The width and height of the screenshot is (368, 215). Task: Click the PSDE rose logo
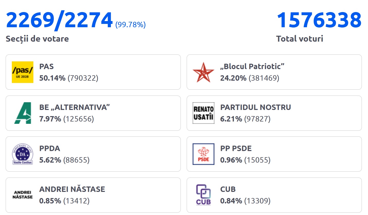click(203, 154)
